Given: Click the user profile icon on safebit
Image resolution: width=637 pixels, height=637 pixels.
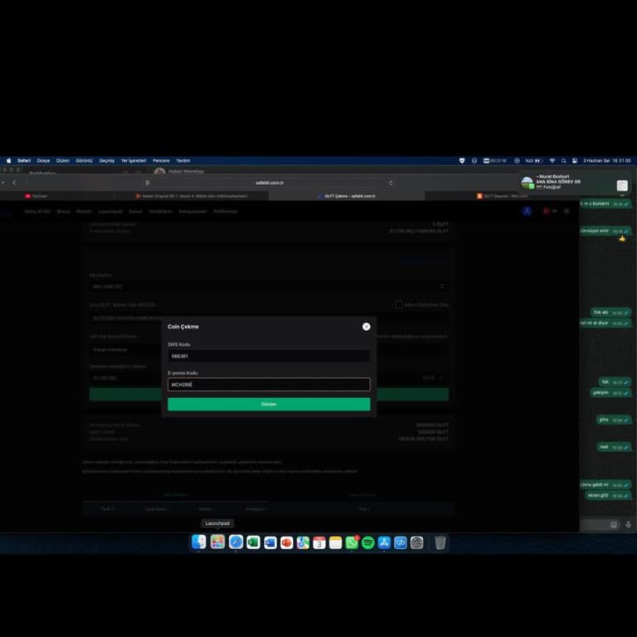Looking at the screenshot, I should tap(527, 211).
